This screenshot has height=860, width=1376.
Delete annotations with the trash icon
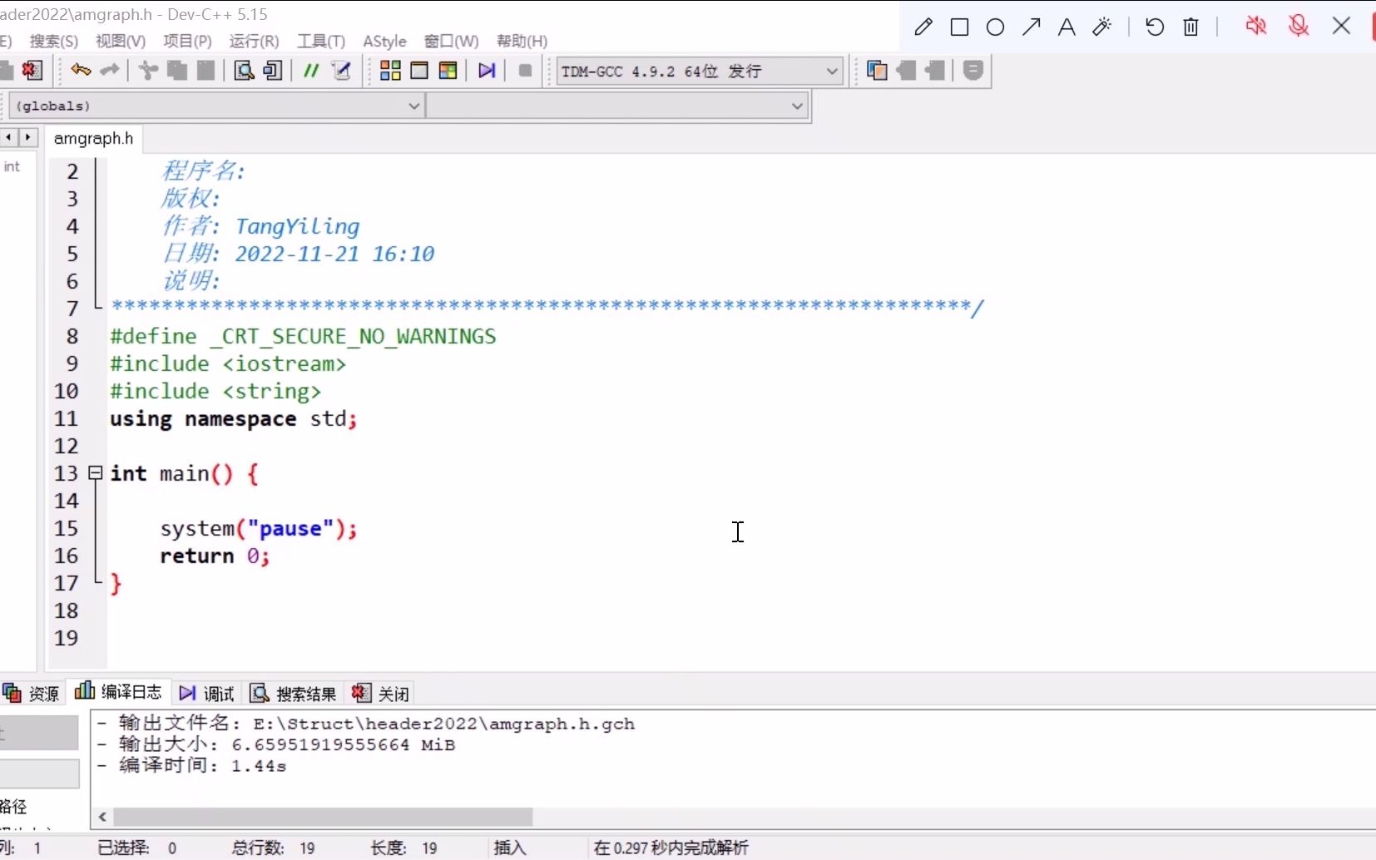point(1190,27)
